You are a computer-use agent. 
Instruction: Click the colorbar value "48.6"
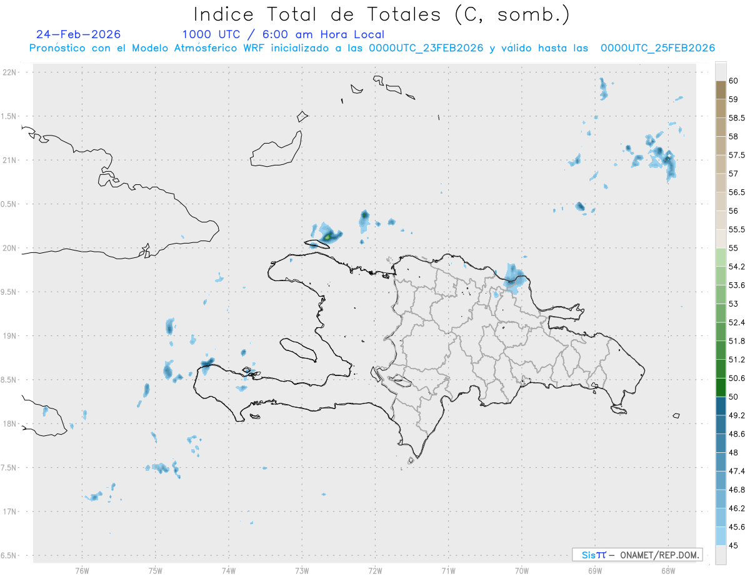coord(737,433)
